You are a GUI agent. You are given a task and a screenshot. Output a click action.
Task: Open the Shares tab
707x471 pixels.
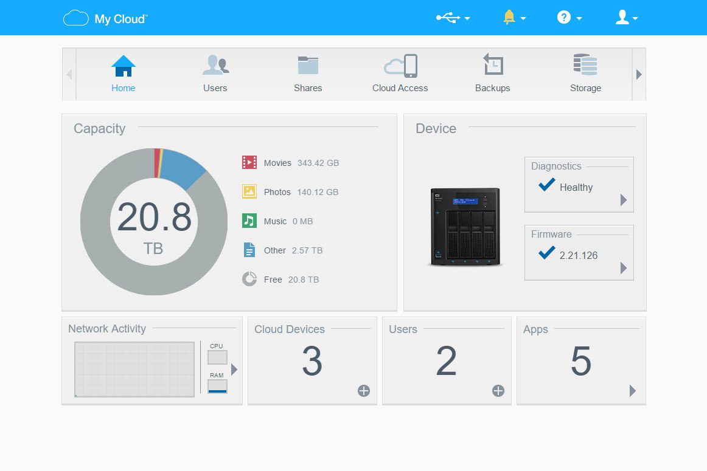[x=308, y=74]
